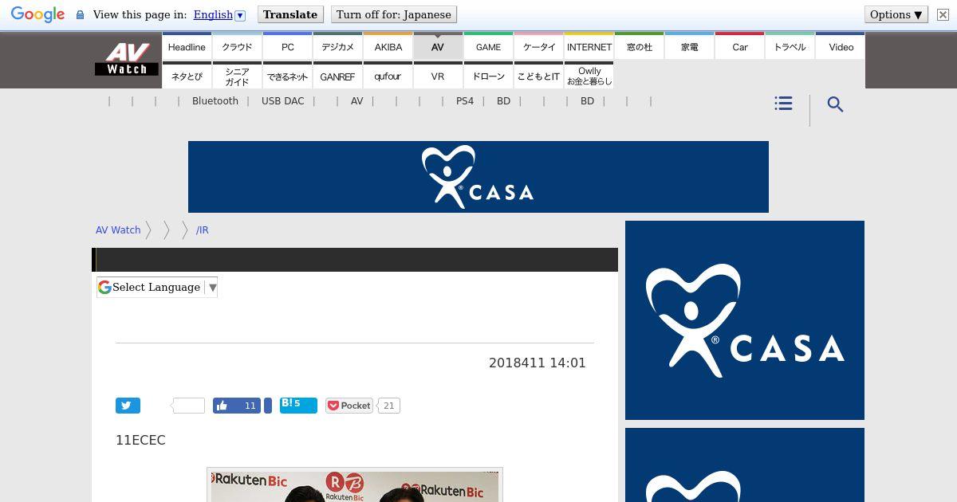Open the Options dropdown menu
The height and width of the screenshot is (502, 957).
click(x=896, y=14)
